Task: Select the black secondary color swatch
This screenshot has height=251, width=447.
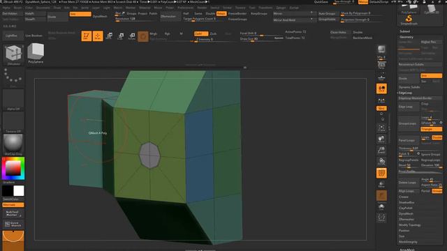Action: point(8,191)
